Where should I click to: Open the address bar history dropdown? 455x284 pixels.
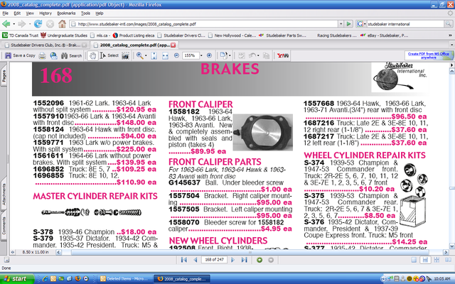[341, 23]
